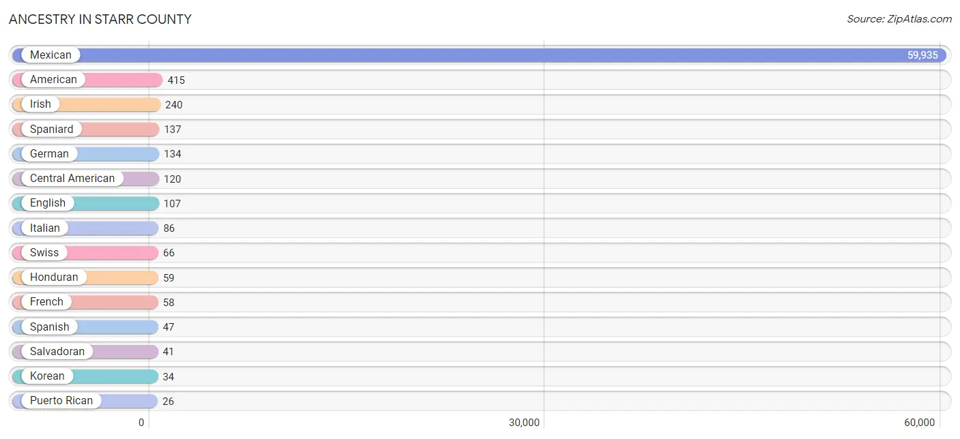Select the Central American label
Image resolution: width=960 pixels, height=439 pixels.
pos(72,179)
